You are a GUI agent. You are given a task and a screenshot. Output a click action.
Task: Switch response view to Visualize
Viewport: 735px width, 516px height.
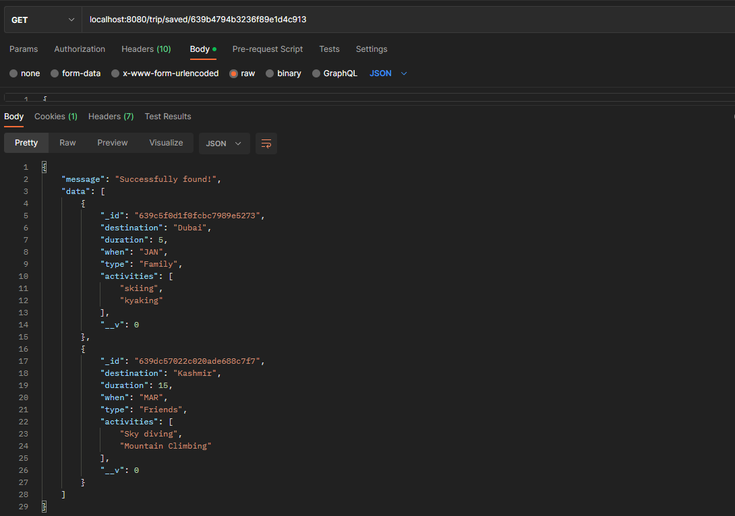pos(166,143)
